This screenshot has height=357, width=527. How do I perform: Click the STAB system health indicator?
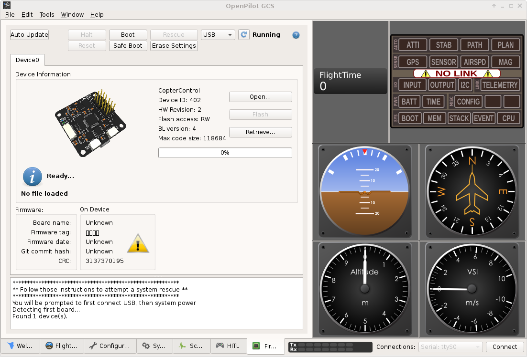click(444, 45)
